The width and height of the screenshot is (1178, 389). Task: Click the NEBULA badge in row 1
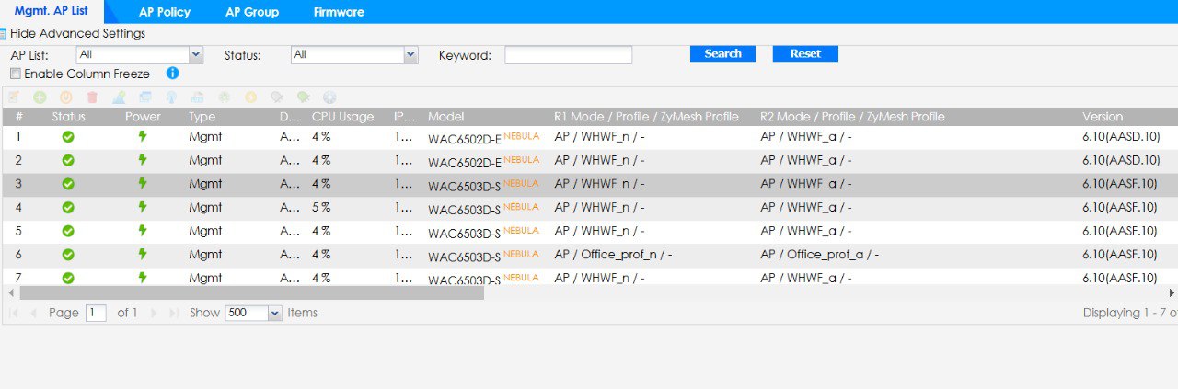tap(521, 135)
